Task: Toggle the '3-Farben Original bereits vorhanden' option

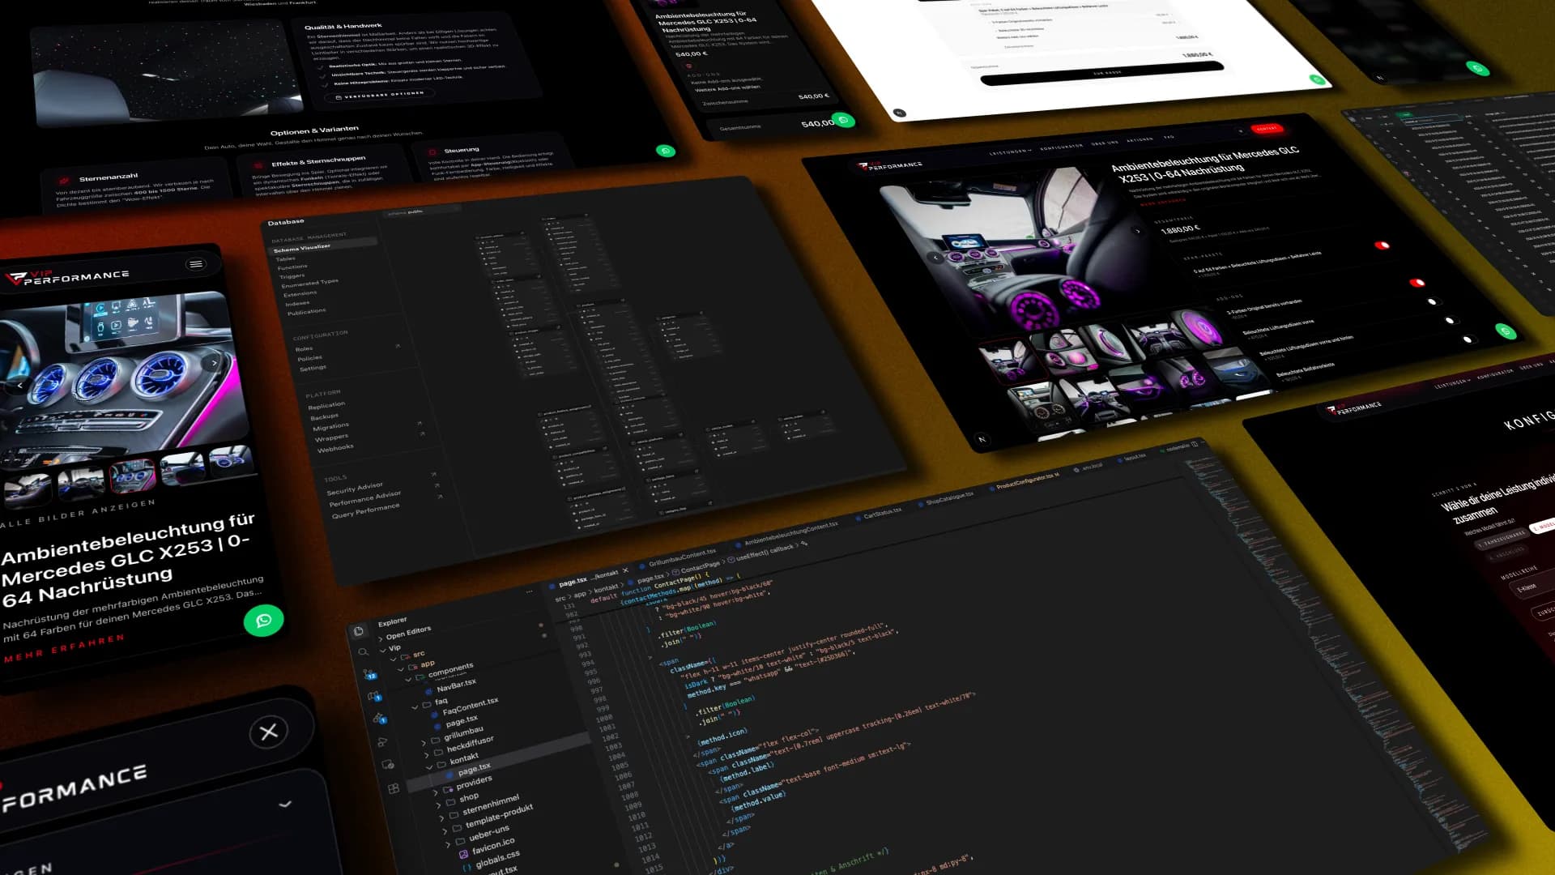Action: pos(1434,301)
